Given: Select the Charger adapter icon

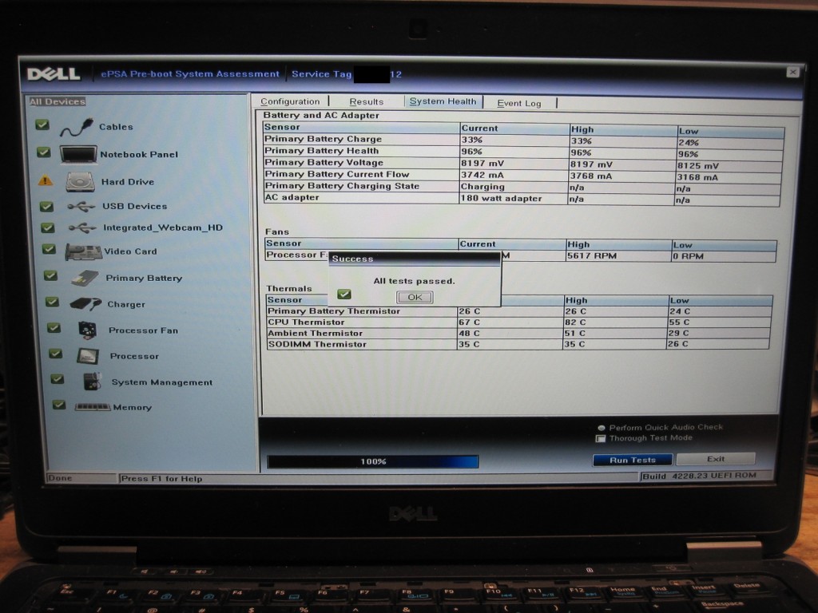Looking at the screenshot, I should tap(85, 304).
